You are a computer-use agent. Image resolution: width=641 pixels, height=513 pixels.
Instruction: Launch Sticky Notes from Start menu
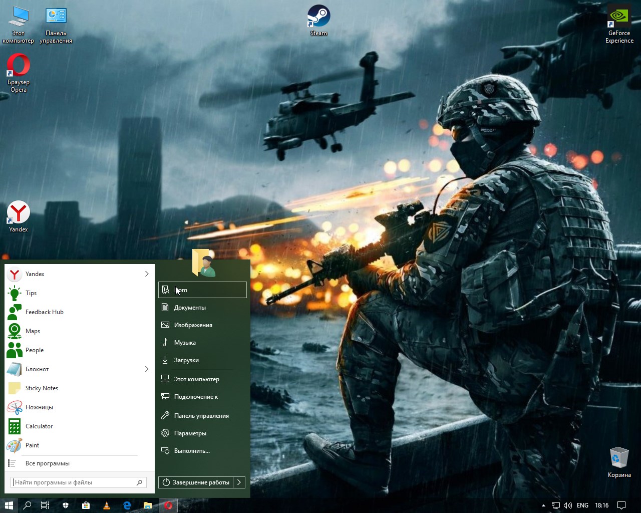click(x=79, y=388)
